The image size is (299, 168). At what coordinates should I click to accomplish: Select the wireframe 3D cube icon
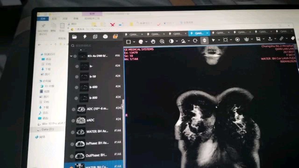(x=95, y=36)
